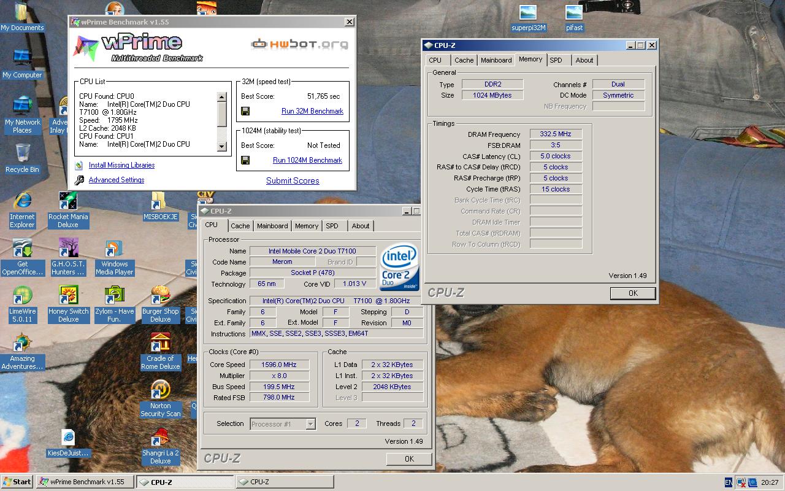Click the Advanced Settings magnifier icon

tap(79, 180)
